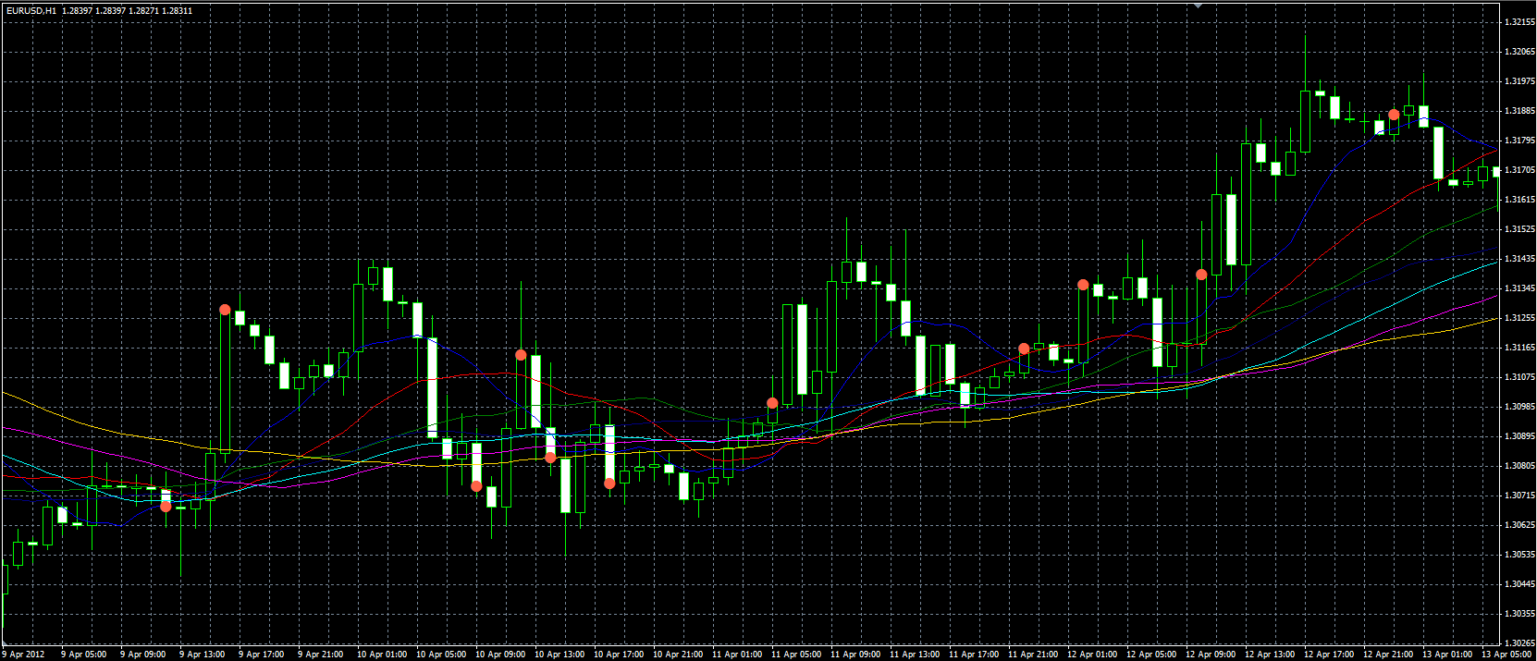Select price label 1.31885
This screenshot has width=1537, height=661.
tap(1519, 111)
